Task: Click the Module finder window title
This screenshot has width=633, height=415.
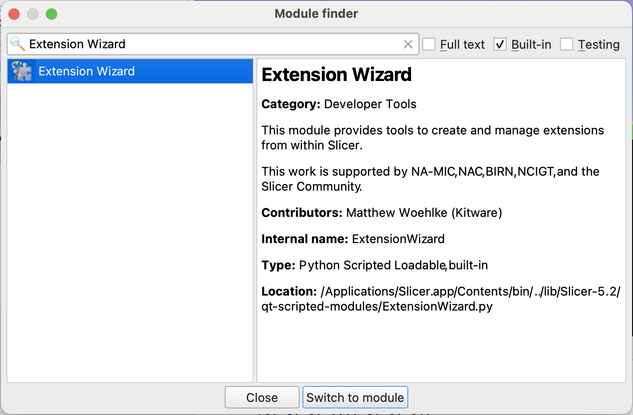Action: tap(316, 14)
